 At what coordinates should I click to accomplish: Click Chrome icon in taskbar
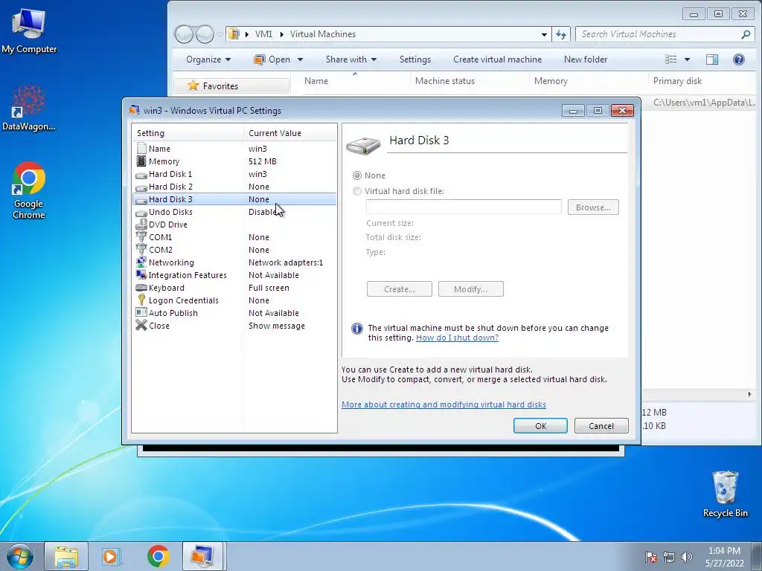[x=159, y=556]
